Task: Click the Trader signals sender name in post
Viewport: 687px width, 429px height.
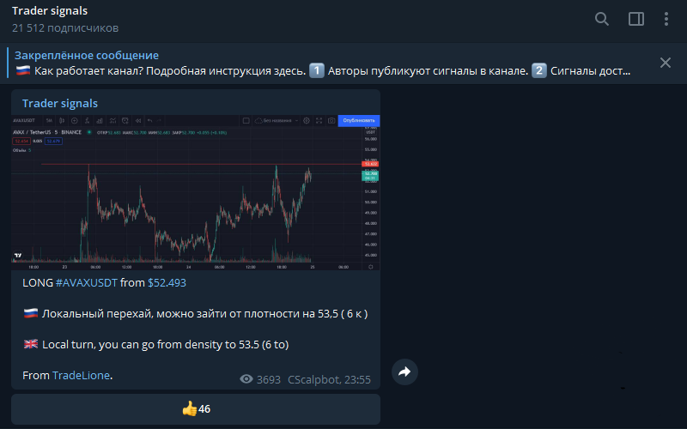Action: pyautogui.click(x=60, y=103)
